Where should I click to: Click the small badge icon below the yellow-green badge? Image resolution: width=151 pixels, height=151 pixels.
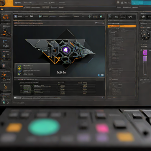point(19,73)
